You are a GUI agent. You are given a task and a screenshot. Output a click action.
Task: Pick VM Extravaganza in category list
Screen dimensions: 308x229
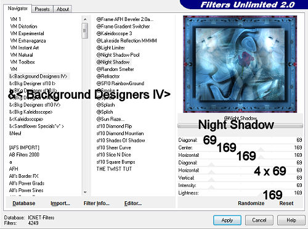pyautogui.click(x=28, y=41)
